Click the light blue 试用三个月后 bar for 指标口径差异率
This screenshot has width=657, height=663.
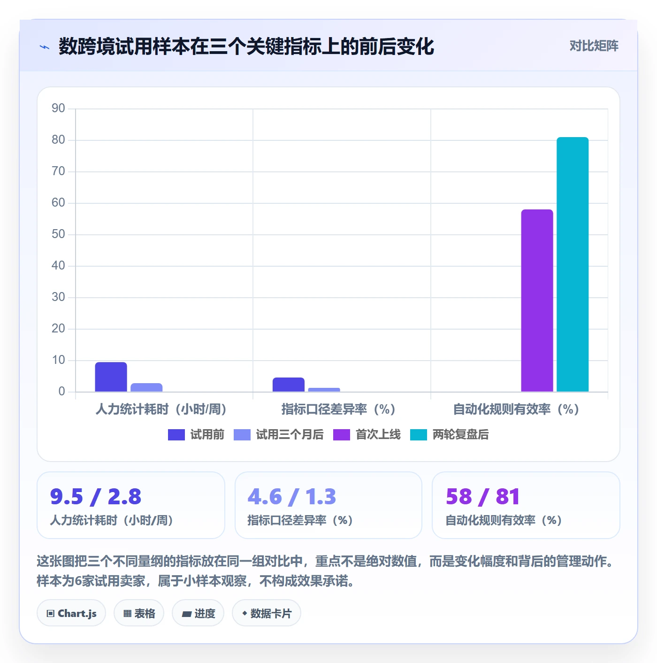[x=324, y=390]
